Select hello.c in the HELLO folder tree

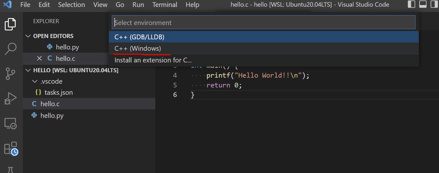[50, 104]
